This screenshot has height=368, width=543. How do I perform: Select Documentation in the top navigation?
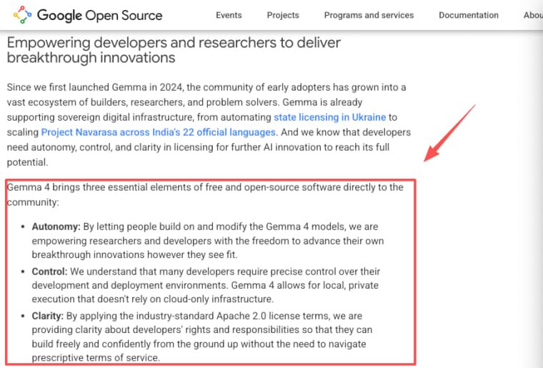(469, 15)
